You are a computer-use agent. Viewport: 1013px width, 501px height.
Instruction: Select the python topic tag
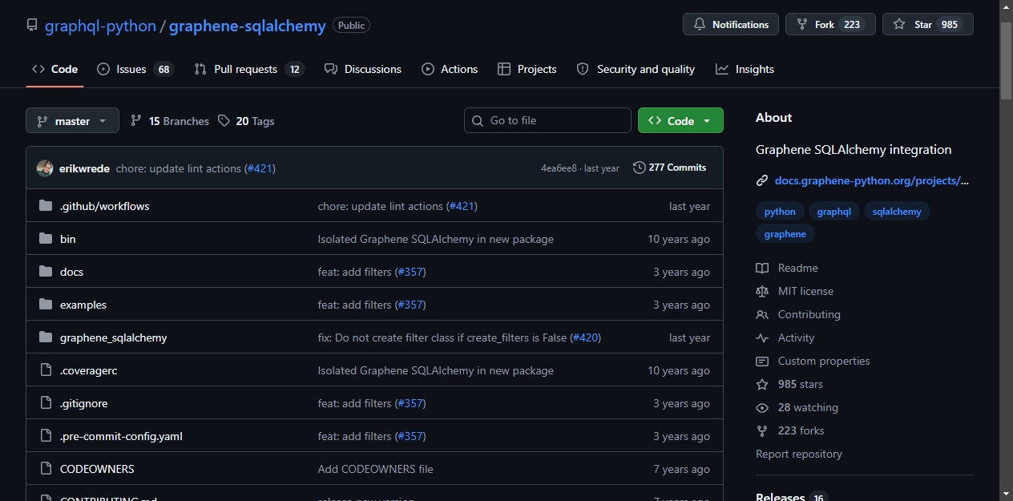(x=780, y=212)
